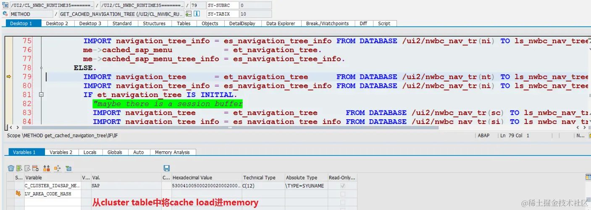Click the \TYPE=SYUNAME absolute type cell
591x210 pixels.
(x=306, y=186)
